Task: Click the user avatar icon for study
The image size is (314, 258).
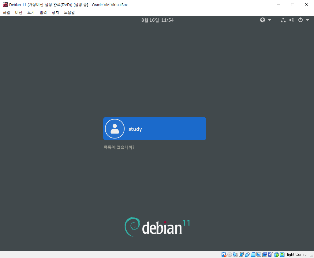Action: [x=115, y=129]
